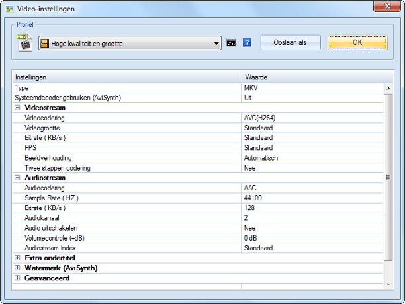405x304 pixels.
Task: Expand the Extra ondertitel section
Action: tap(17, 258)
